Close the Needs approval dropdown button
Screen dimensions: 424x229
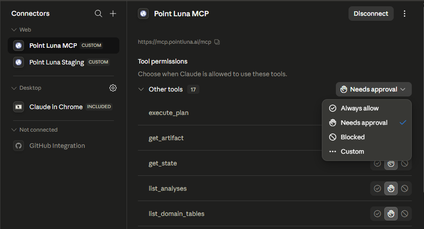(x=374, y=89)
